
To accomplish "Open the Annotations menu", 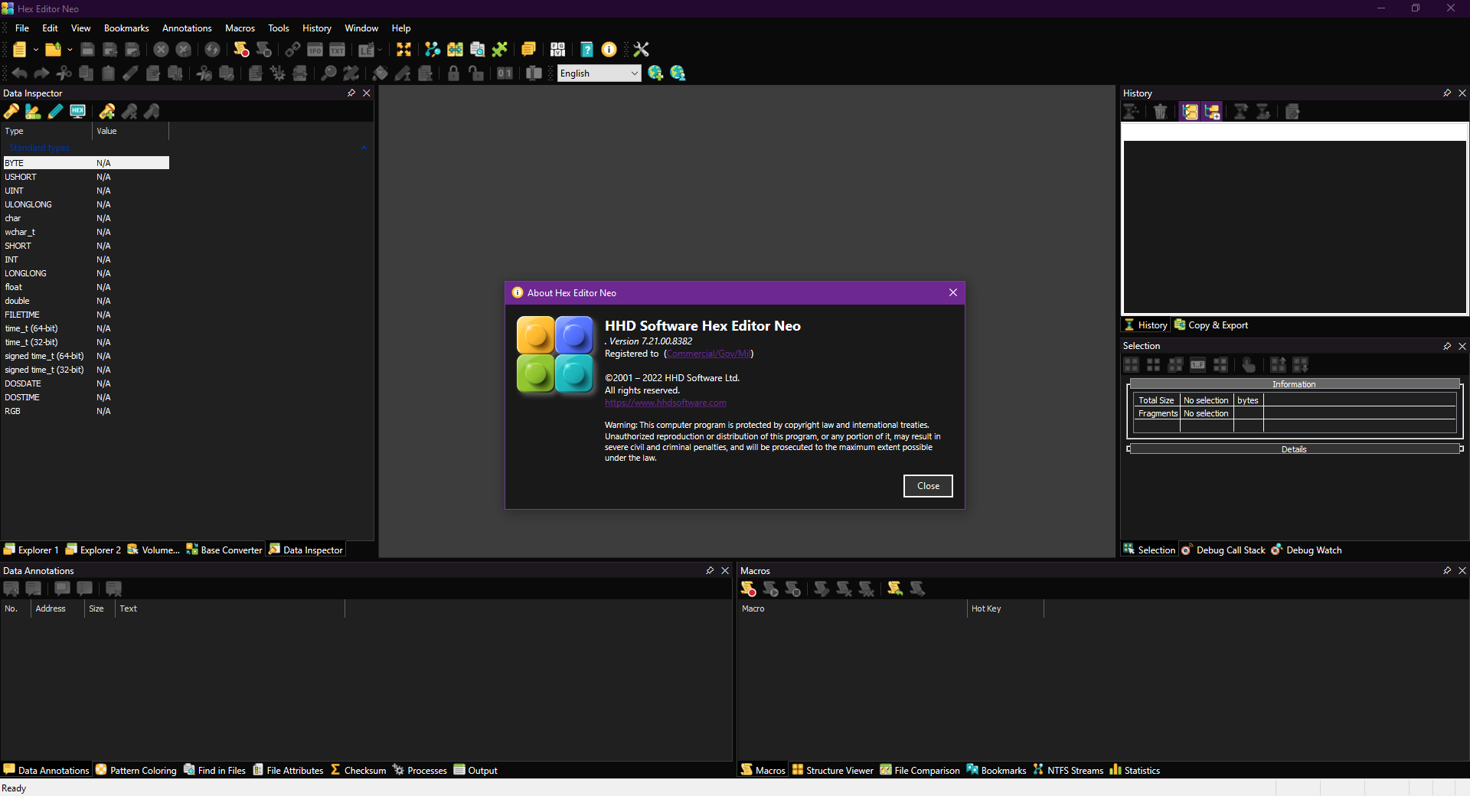I will pos(187,28).
